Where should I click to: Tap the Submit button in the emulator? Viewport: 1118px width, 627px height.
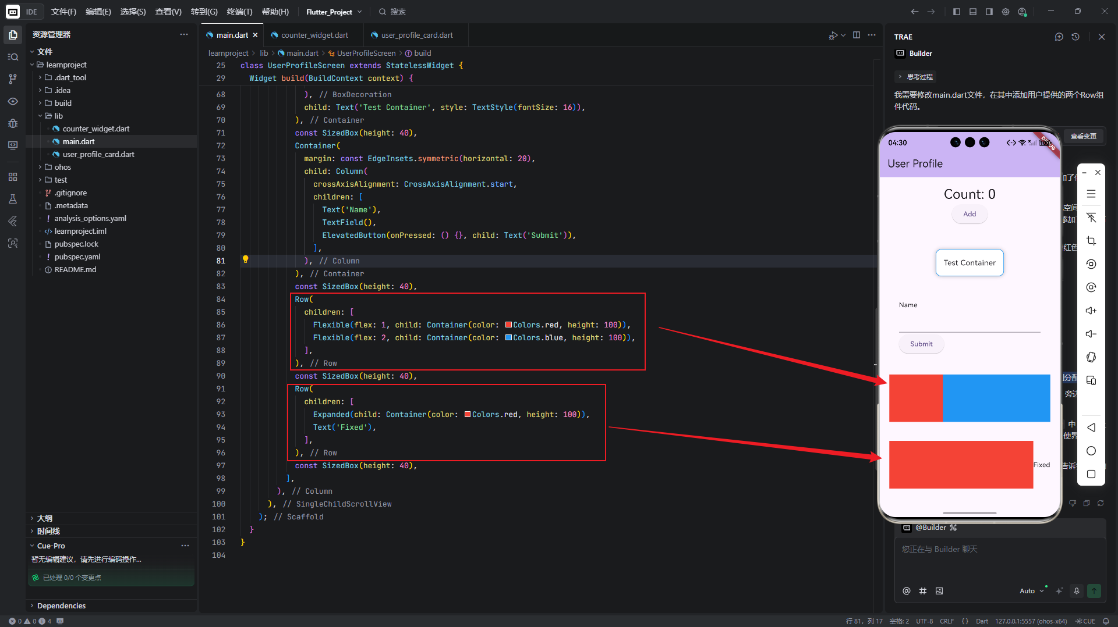point(921,344)
